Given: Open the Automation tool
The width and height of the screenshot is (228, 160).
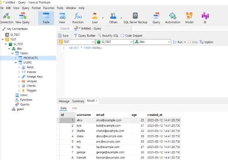Looking at the screenshot, I should click(173, 18).
